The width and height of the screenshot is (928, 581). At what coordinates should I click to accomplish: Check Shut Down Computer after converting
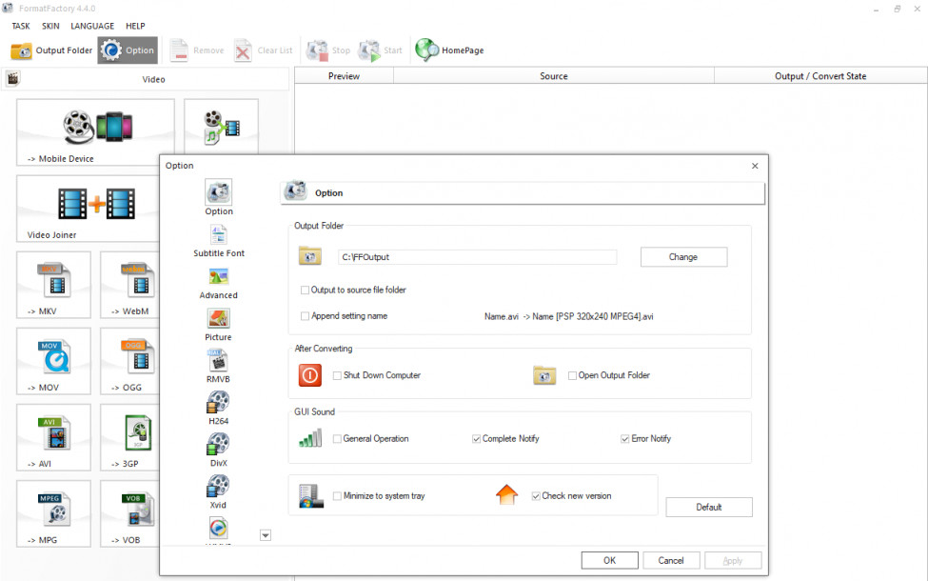337,375
